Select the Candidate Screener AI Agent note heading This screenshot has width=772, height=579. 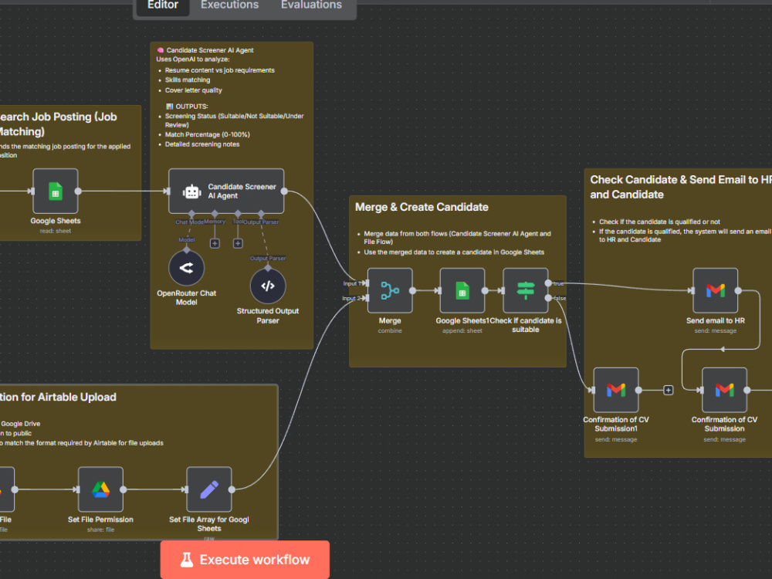(x=210, y=50)
